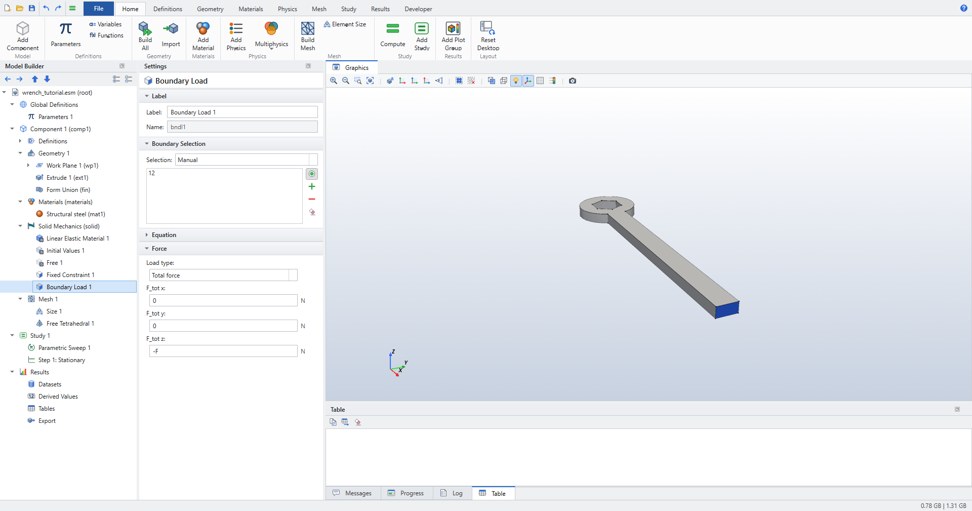Toggle scene light bulb
The width and height of the screenshot is (972, 511).
[x=516, y=81]
